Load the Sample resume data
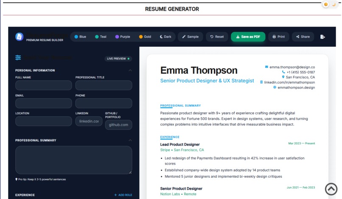342x199 pixels. click(x=191, y=37)
